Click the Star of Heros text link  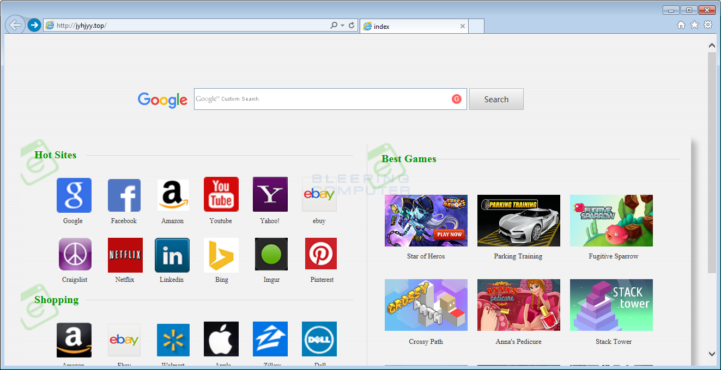(x=426, y=256)
